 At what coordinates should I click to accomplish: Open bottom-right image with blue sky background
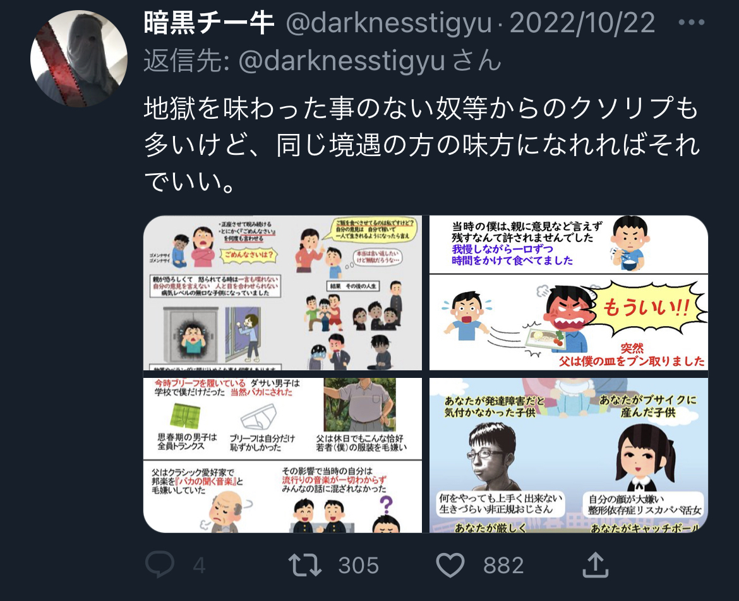(x=568, y=456)
